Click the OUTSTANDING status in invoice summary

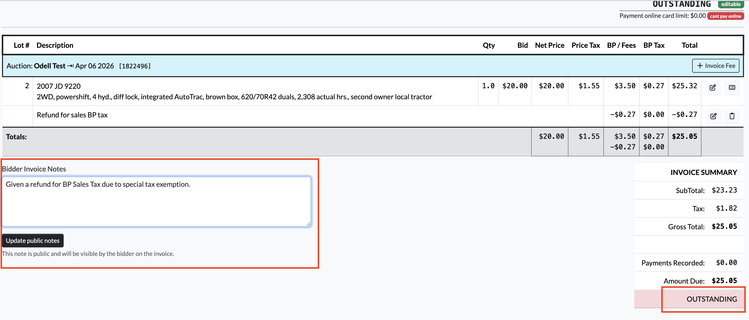712,299
